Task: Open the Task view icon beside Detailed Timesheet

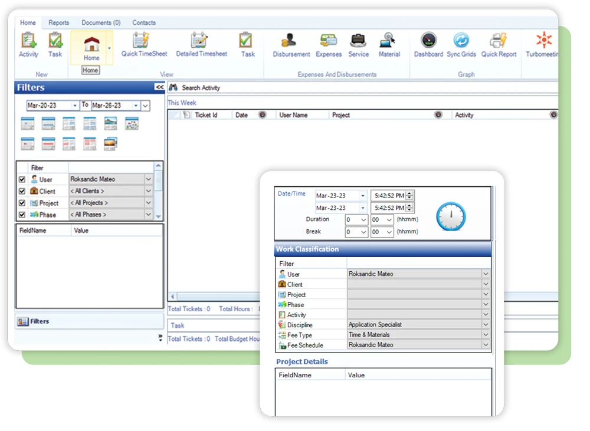Action: pyautogui.click(x=245, y=40)
